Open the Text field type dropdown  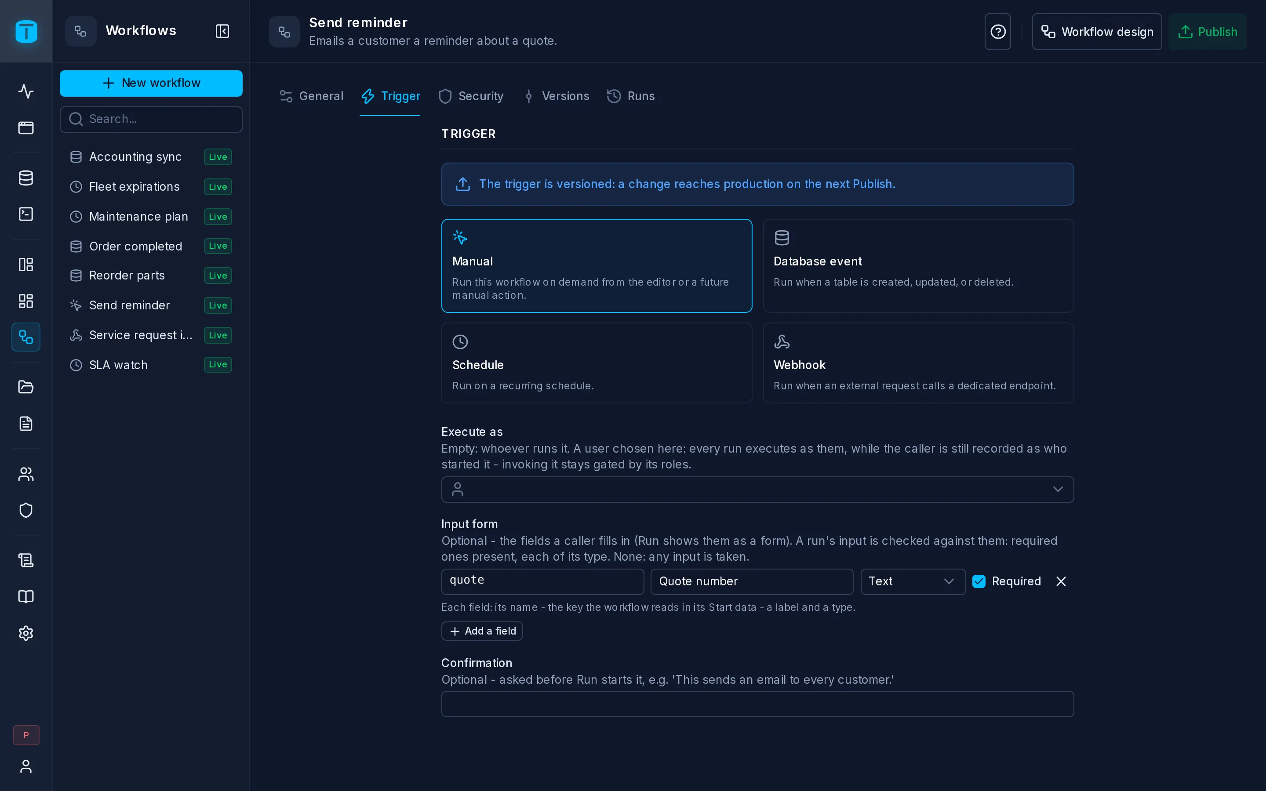(x=913, y=581)
